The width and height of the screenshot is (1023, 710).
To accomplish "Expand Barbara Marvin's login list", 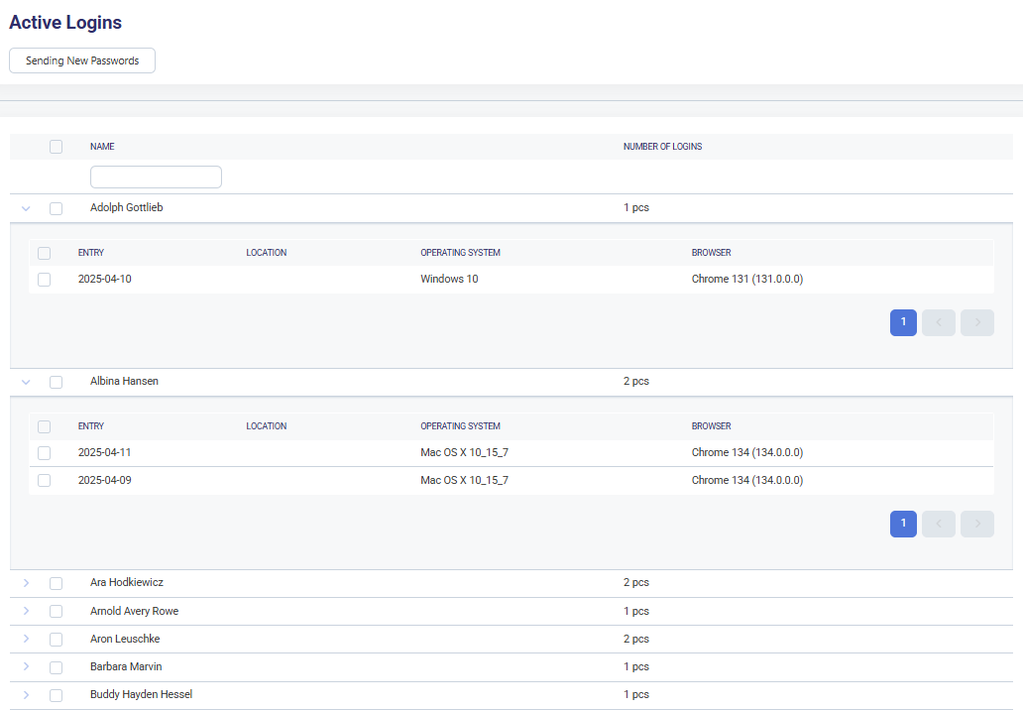I will [26, 666].
